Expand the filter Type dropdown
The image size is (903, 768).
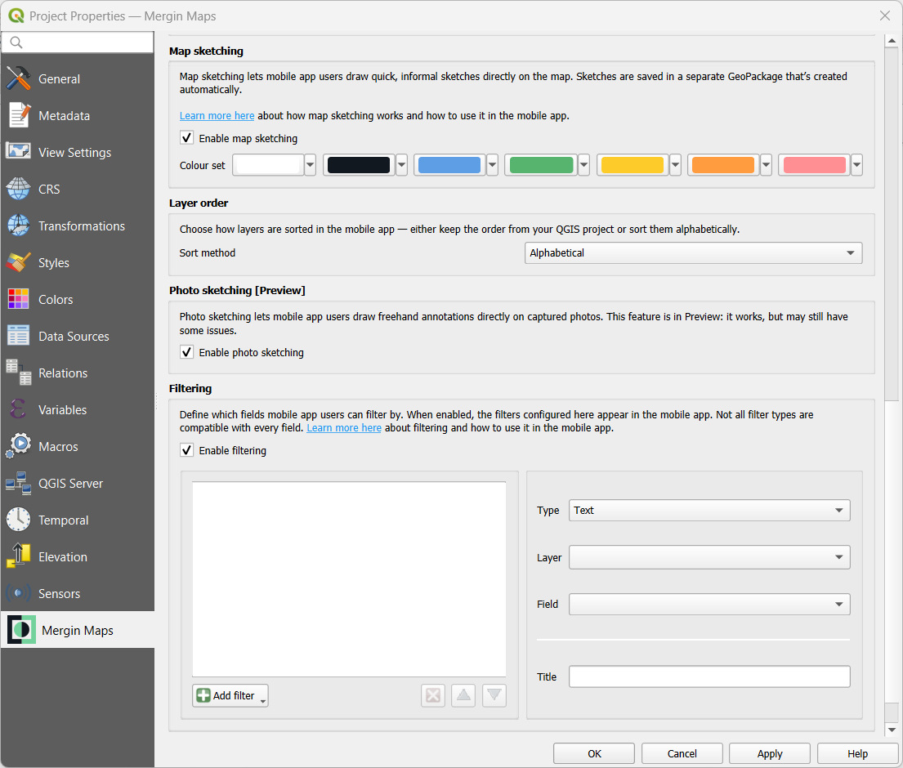[709, 511]
